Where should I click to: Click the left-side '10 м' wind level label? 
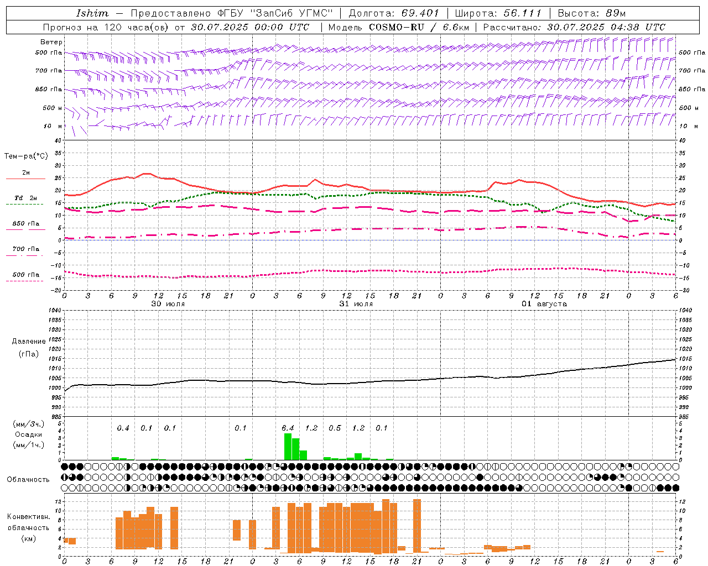click(x=54, y=126)
